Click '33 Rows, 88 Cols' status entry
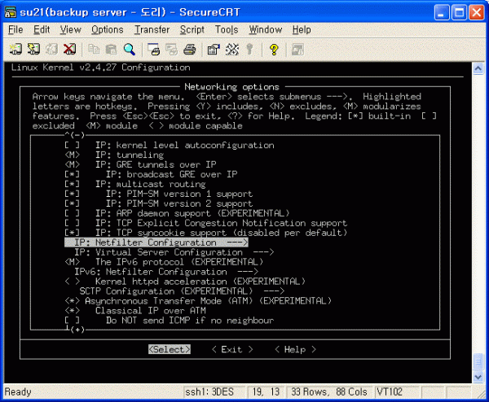The height and width of the screenshot is (402, 489). click(x=329, y=391)
